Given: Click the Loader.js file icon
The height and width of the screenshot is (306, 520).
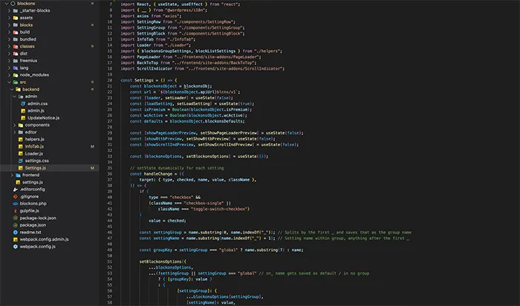Looking at the screenshot, I should point(21,154).
